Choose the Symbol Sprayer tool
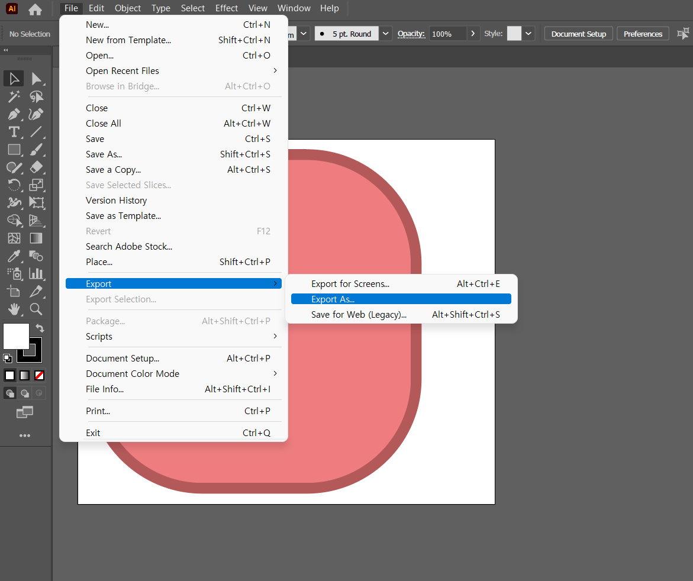Image resolution: width=693 pixels, height=581 pixels. (14, 273)
